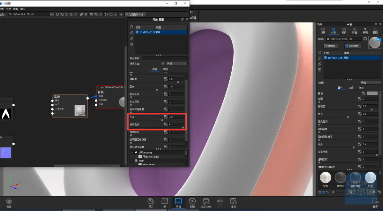Click the 材质 node in material graph
The width and height of the screenshot is (383, 211).
[x=111, y=97]
